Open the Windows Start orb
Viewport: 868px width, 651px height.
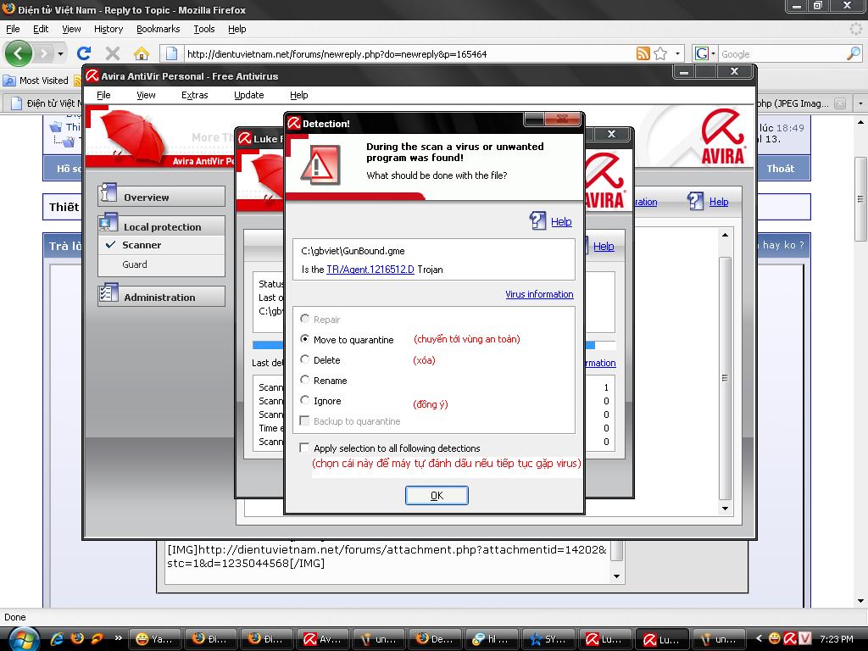point(24,639)
